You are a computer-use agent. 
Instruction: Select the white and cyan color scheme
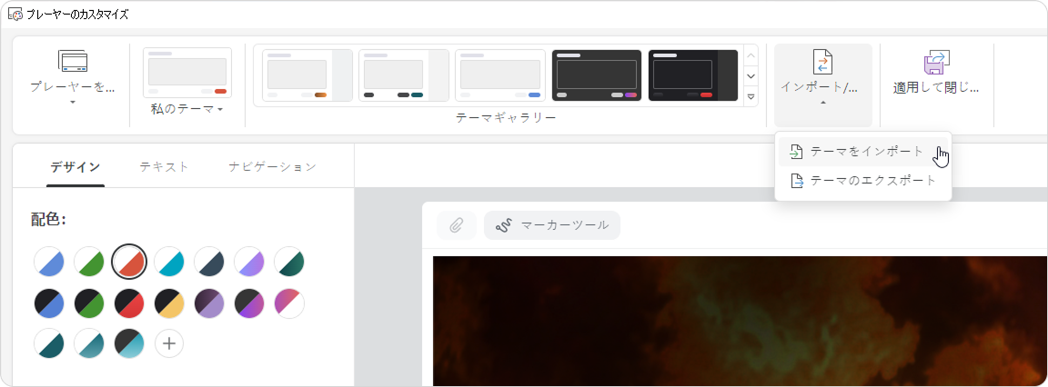tap(169, 261)
